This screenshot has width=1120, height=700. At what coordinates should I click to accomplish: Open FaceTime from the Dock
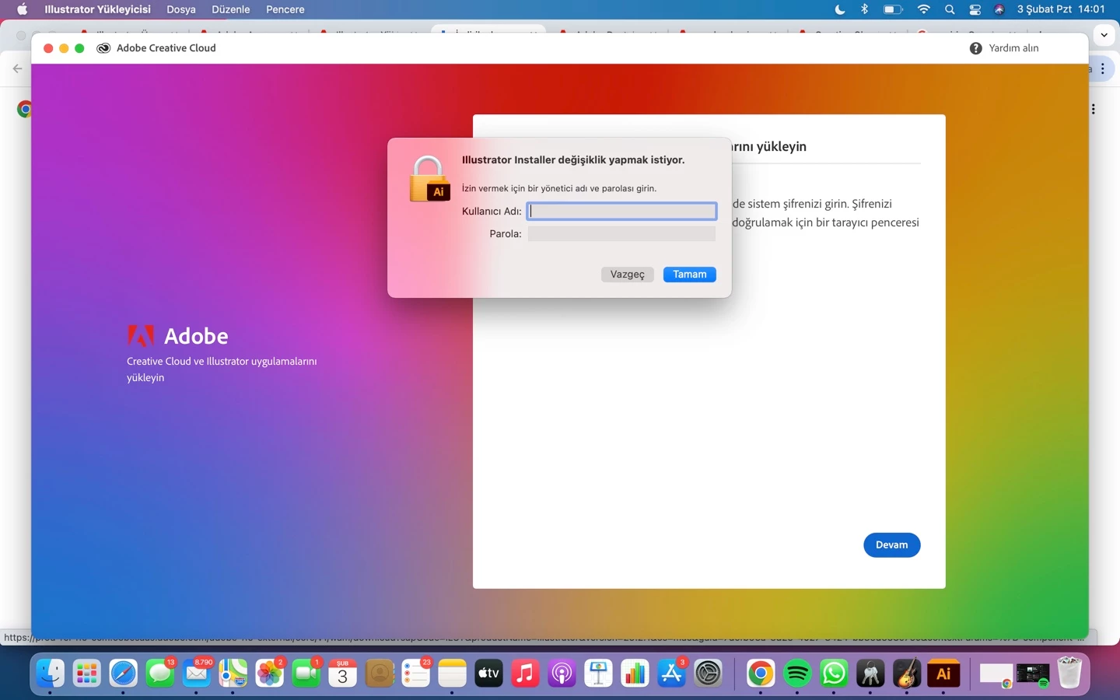(x=306, y=674)
